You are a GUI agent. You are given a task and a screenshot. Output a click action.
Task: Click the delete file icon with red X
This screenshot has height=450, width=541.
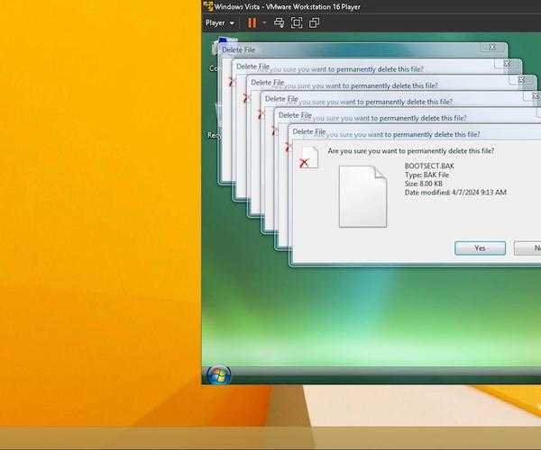[308, 157]
